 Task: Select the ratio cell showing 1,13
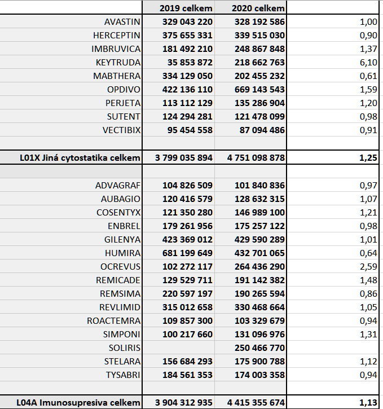(x=333, y=402)
